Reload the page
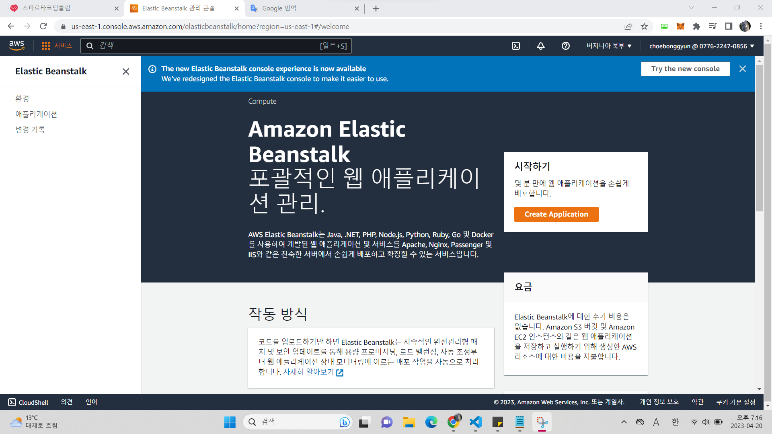This screenshot has height=434, width=772. coord(43,27)
